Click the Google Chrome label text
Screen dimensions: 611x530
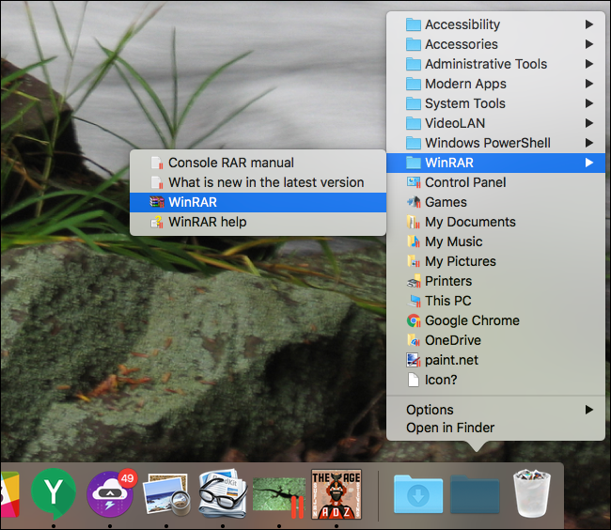pos(472,320)
